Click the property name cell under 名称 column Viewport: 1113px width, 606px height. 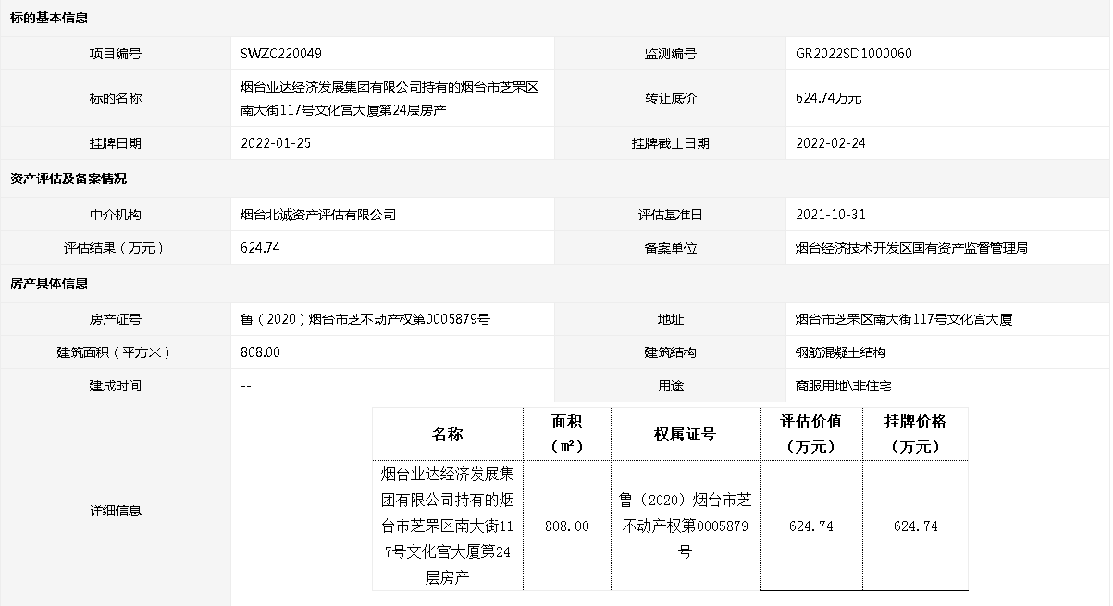point(448,526)
